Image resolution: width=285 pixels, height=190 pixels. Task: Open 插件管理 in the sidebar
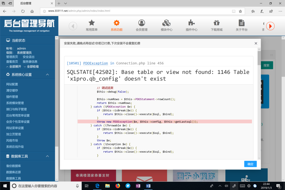(x=12, y=97)
